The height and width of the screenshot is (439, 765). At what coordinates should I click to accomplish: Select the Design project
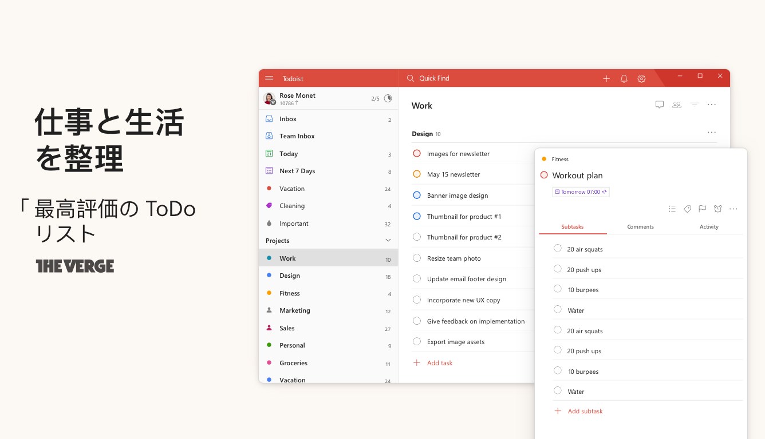pos(328,276)
